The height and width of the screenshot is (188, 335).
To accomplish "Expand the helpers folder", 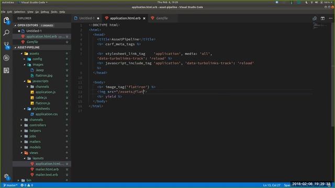I will click(x=35, y=131).
